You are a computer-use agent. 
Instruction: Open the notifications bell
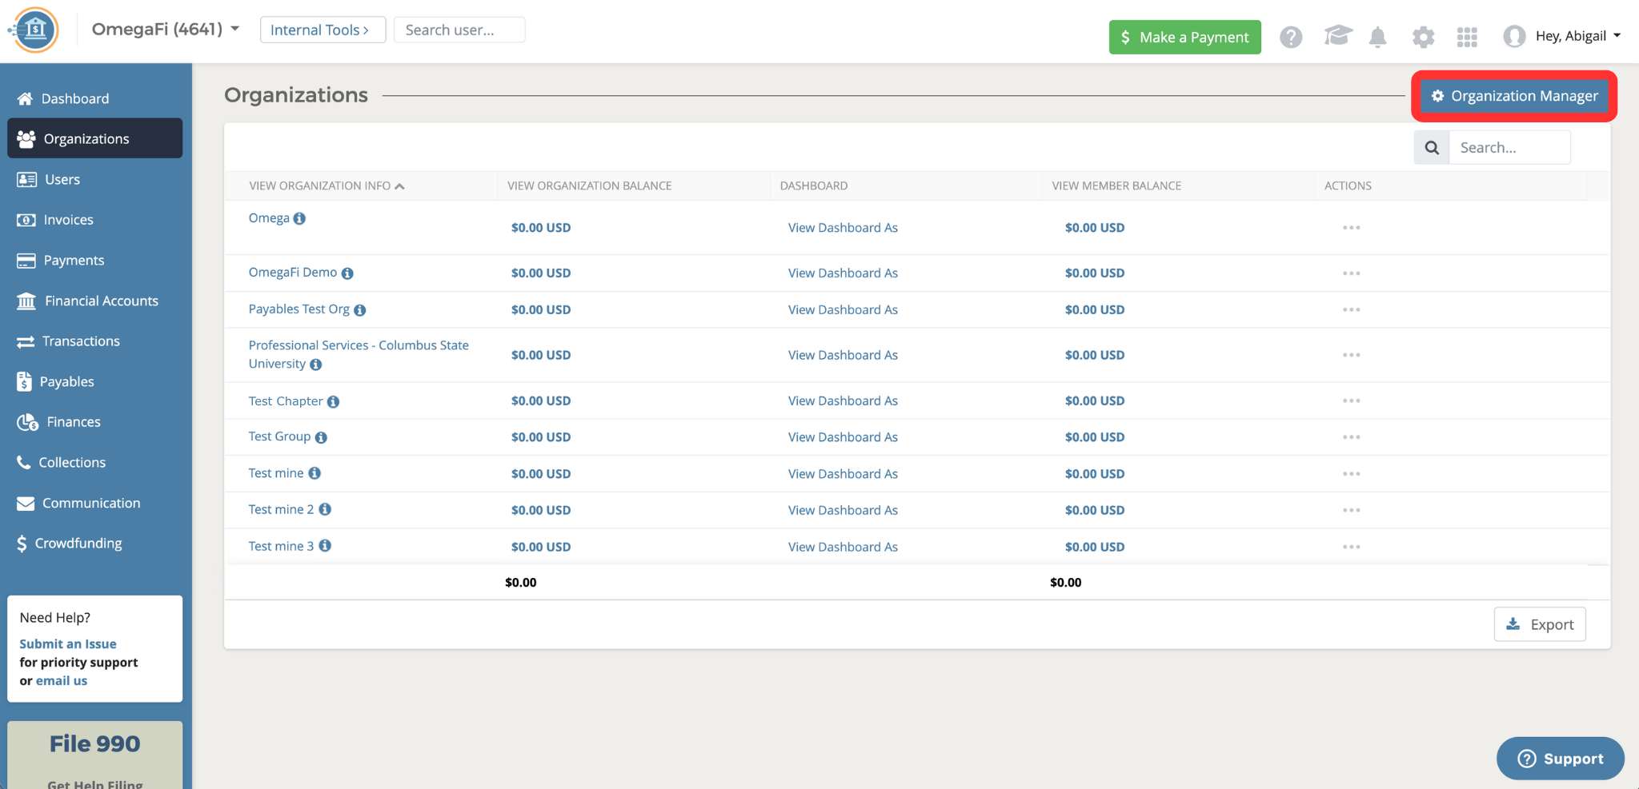click(x=1377, y=37)
